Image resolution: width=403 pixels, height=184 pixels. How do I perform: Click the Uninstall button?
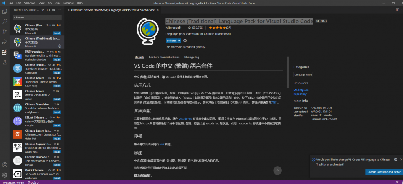pyautogui.click(x=172, y=40)
